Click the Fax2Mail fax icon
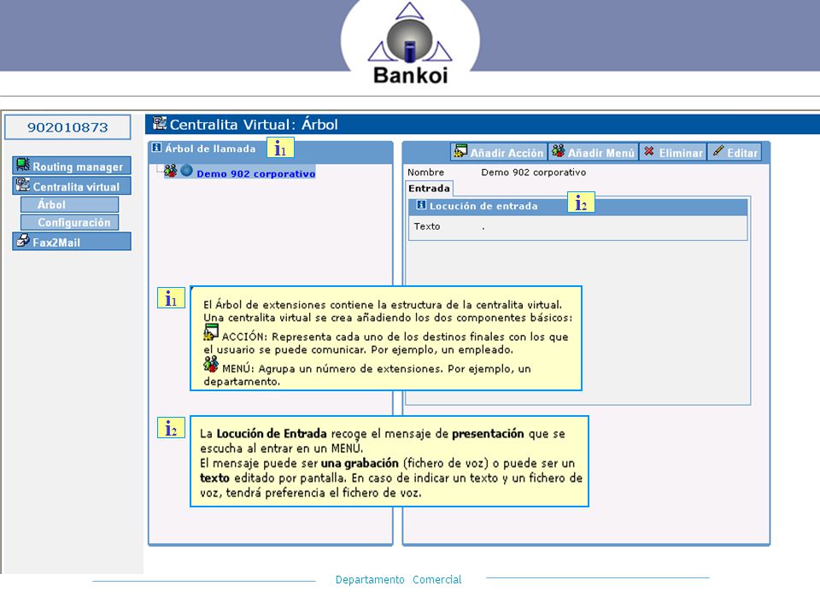This screenshot has height=615, width=820. coord(22,241)
